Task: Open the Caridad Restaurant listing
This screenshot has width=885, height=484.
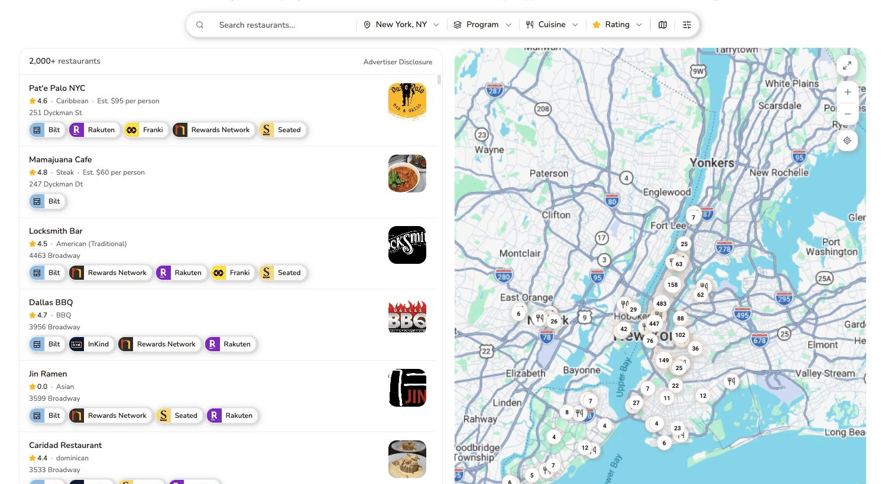Action: click(228, 458)
